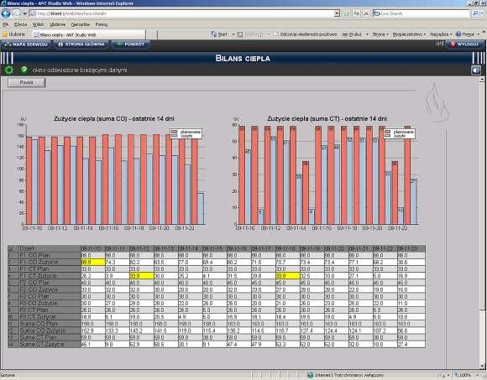
Task: Click the 152.9 cell in Suma CO Zużycie
Action: point(93,331)
